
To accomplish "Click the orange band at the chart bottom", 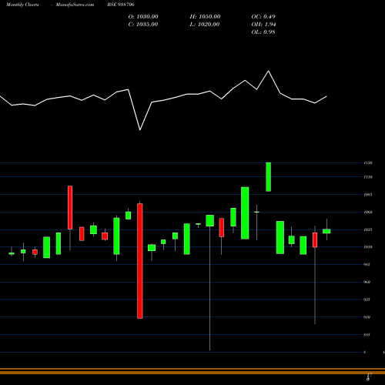I will (192, 371).
